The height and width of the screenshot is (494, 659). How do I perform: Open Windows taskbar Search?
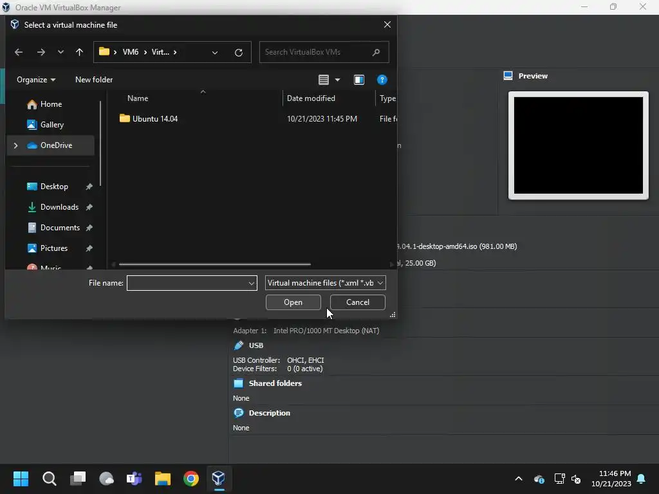(49, 479)
